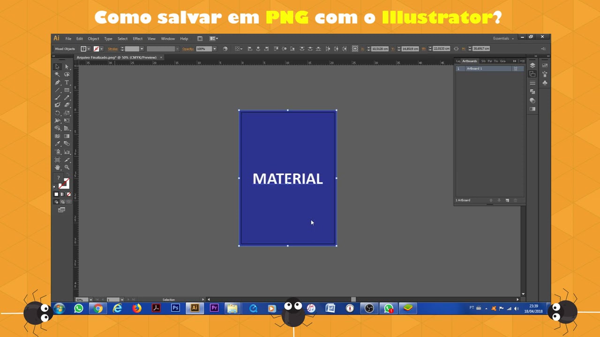Select the Arquivo Finalizado.png document tab
Image resolution: width=600 pixels, height=337 pixels.
pyautogui.click(x=117, y=58)
